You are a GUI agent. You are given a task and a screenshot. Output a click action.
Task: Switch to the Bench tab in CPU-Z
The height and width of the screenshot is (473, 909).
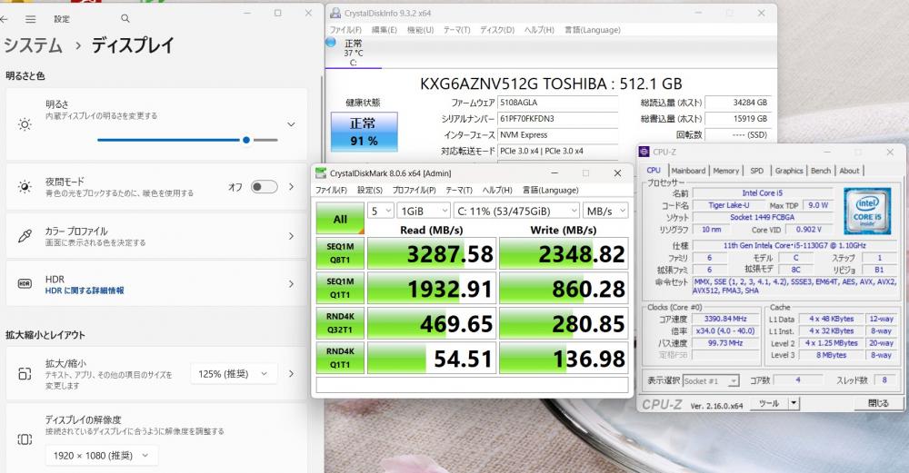point(820,171)
